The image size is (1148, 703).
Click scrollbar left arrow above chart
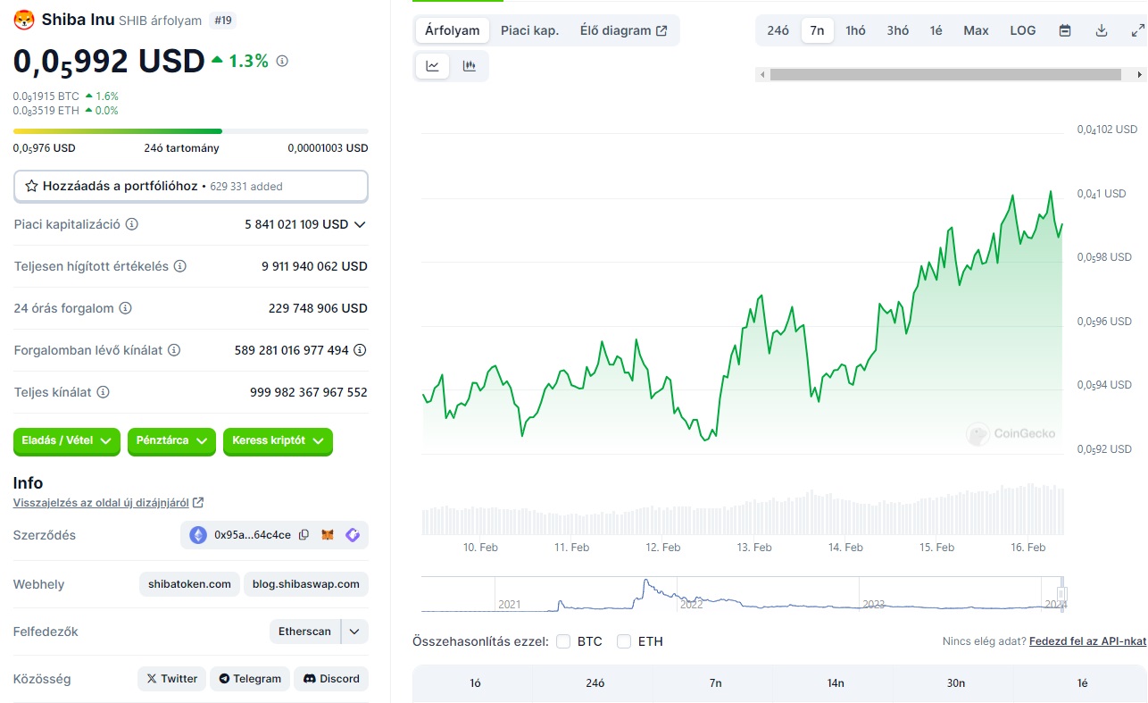pyautogui.click(x=761, y=75)
